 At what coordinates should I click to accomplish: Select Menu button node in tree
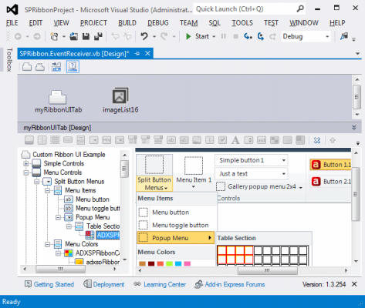(x=93, y=199)
